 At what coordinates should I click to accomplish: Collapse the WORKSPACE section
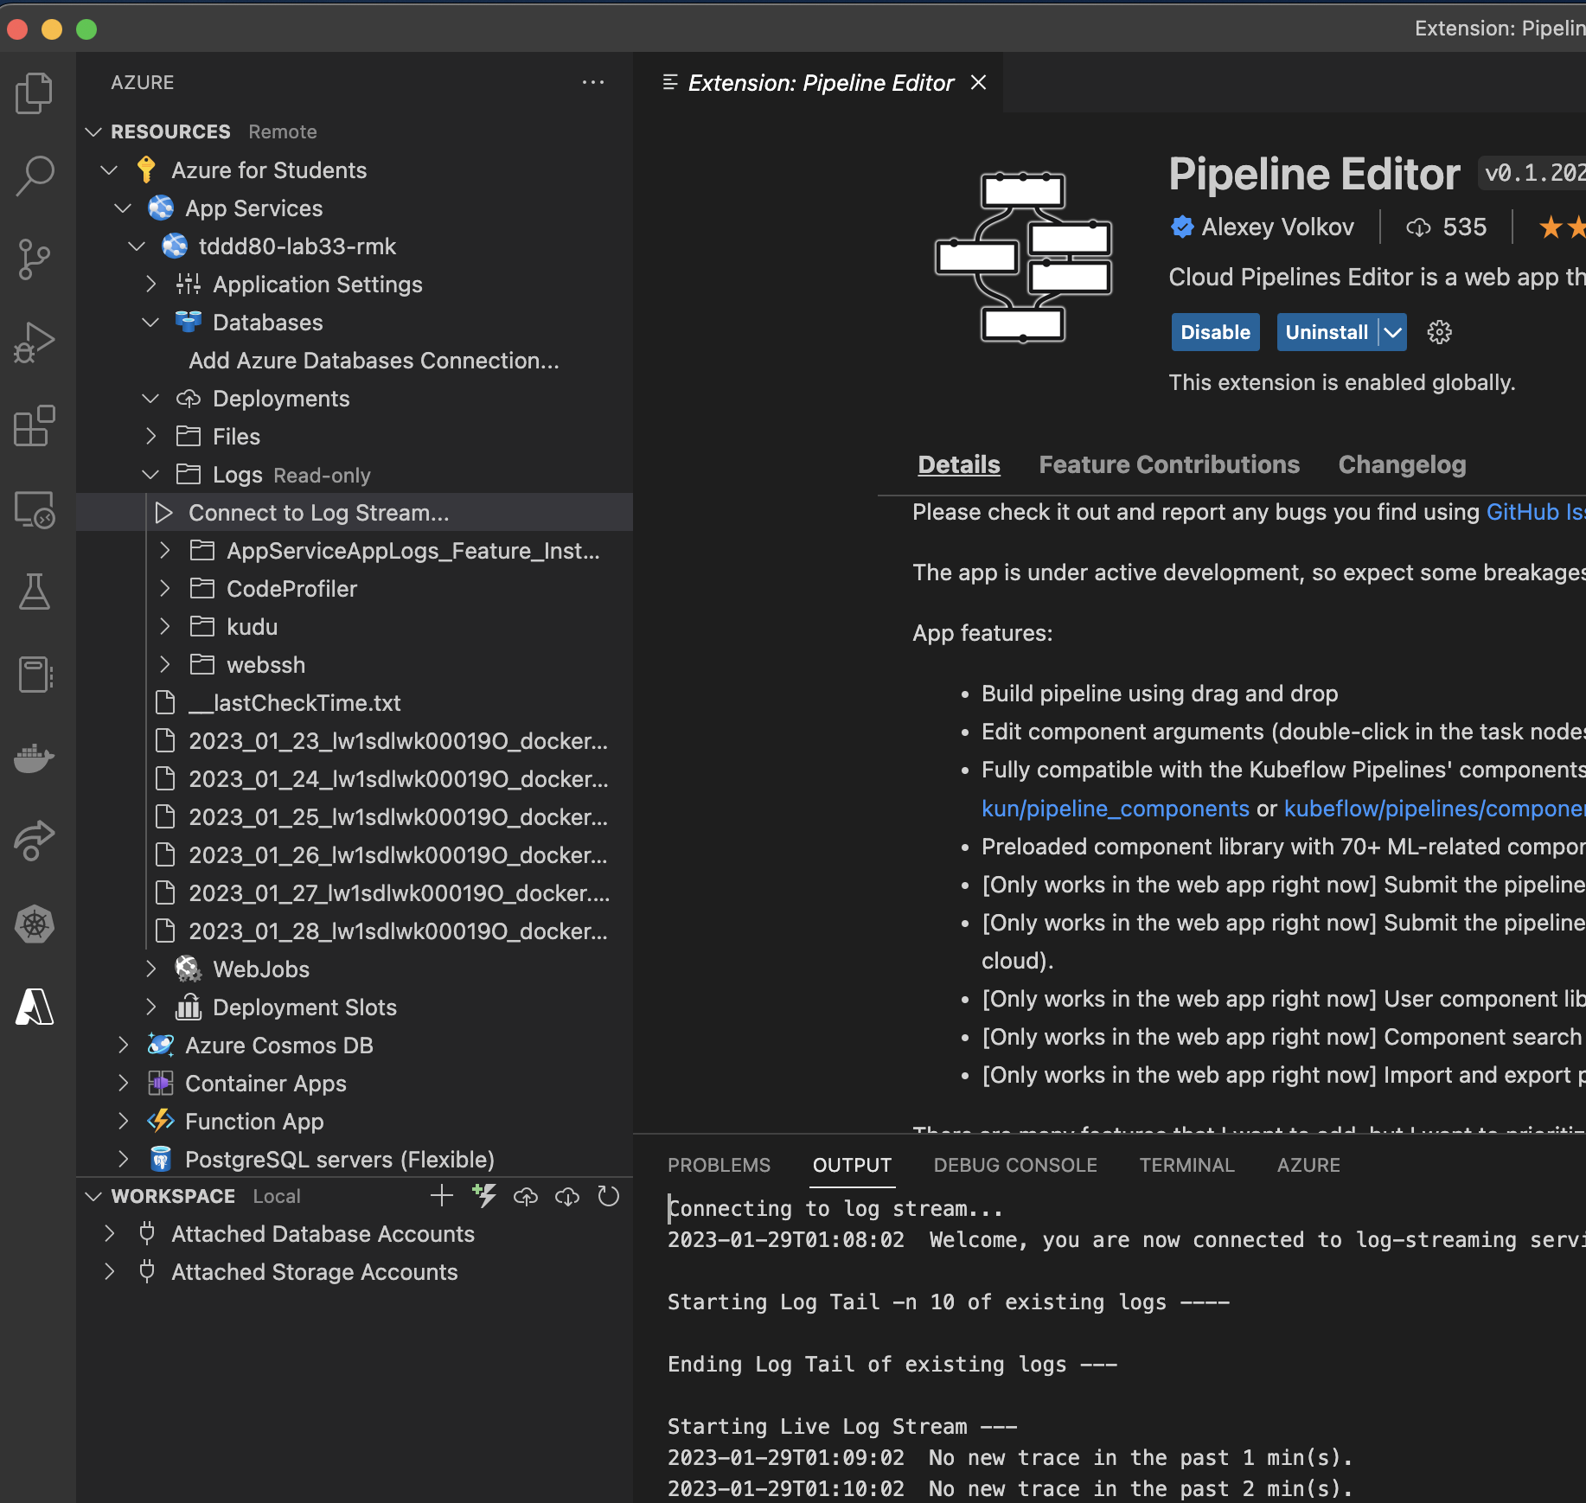click(x=94, y=1196)
